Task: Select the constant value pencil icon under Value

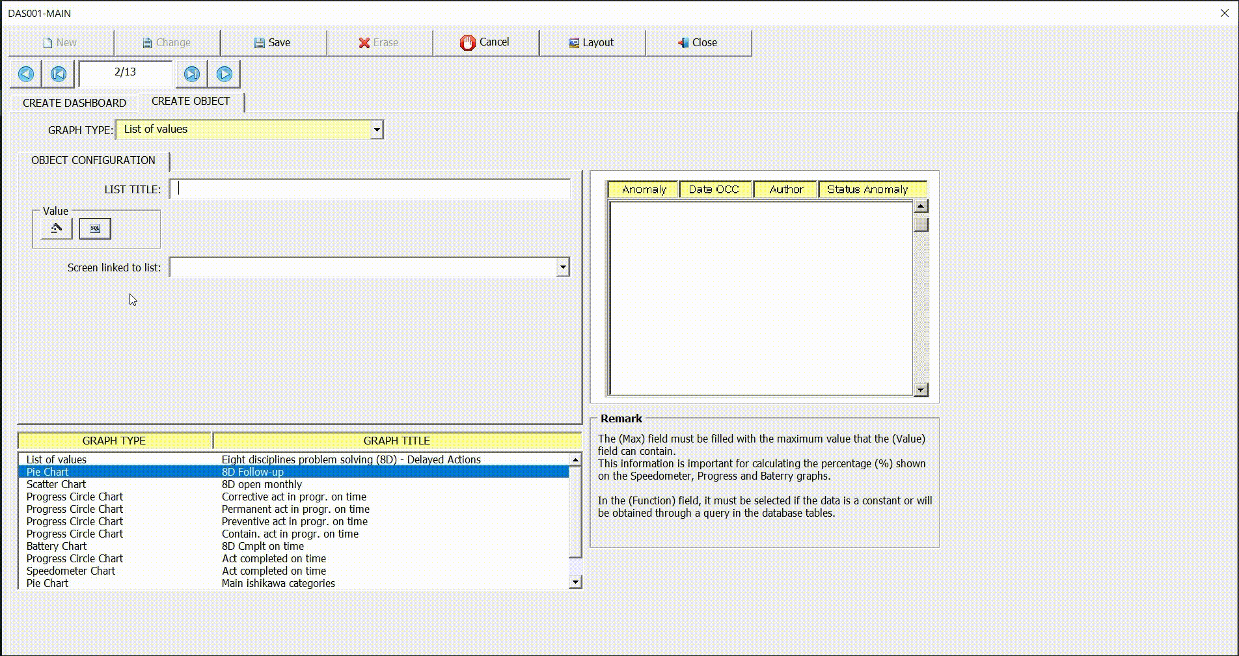Action: click(x=55, y=228)
